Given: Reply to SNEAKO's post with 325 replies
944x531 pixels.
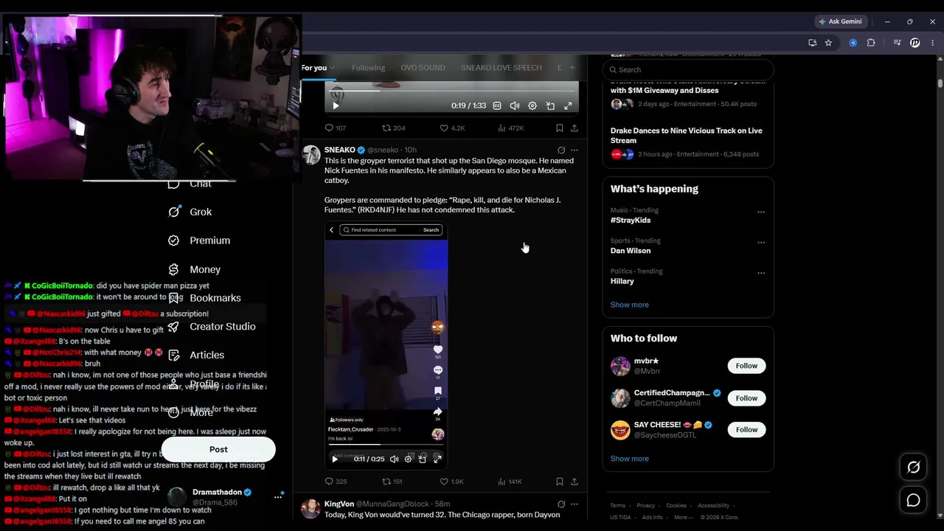Looking at the screenshot, I should (x=336, y=482).
